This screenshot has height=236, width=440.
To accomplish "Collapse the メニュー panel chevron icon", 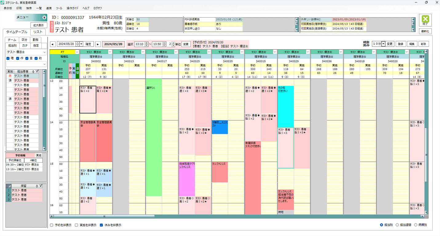I will point(44,17).
